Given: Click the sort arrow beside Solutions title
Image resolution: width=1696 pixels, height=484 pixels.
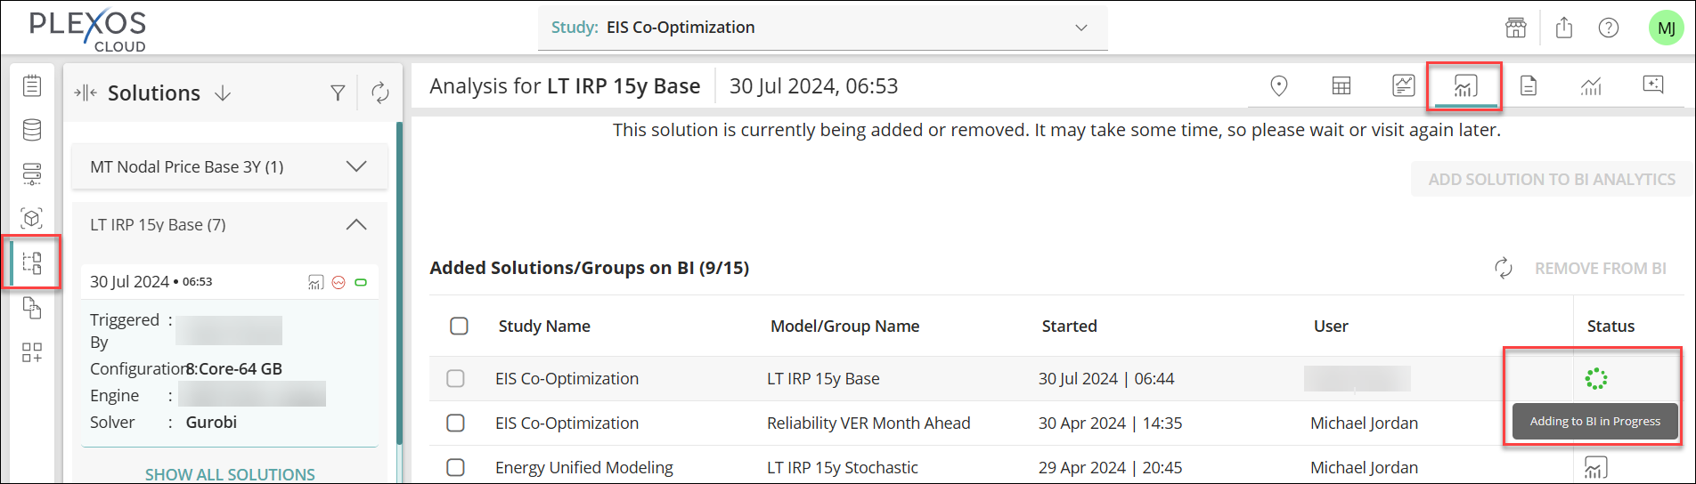Looking at the screenshot, I should coord(223,93).
